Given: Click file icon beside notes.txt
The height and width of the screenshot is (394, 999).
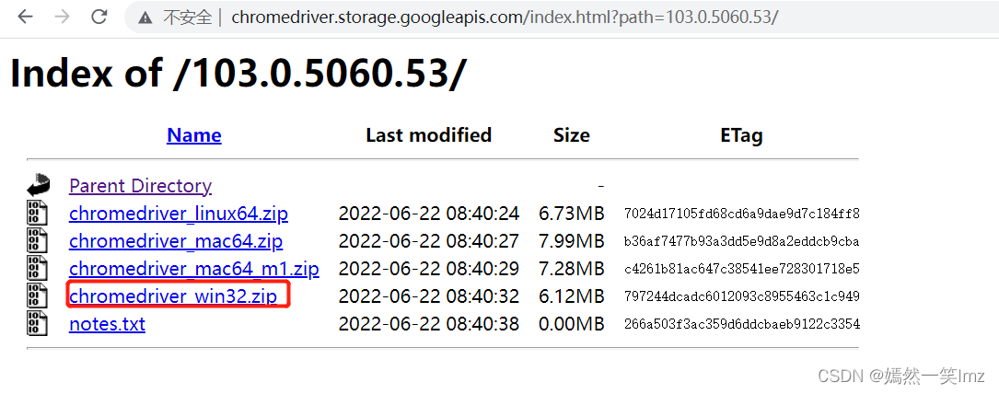Looking at the screenshot, I should (x=38, y=323).
